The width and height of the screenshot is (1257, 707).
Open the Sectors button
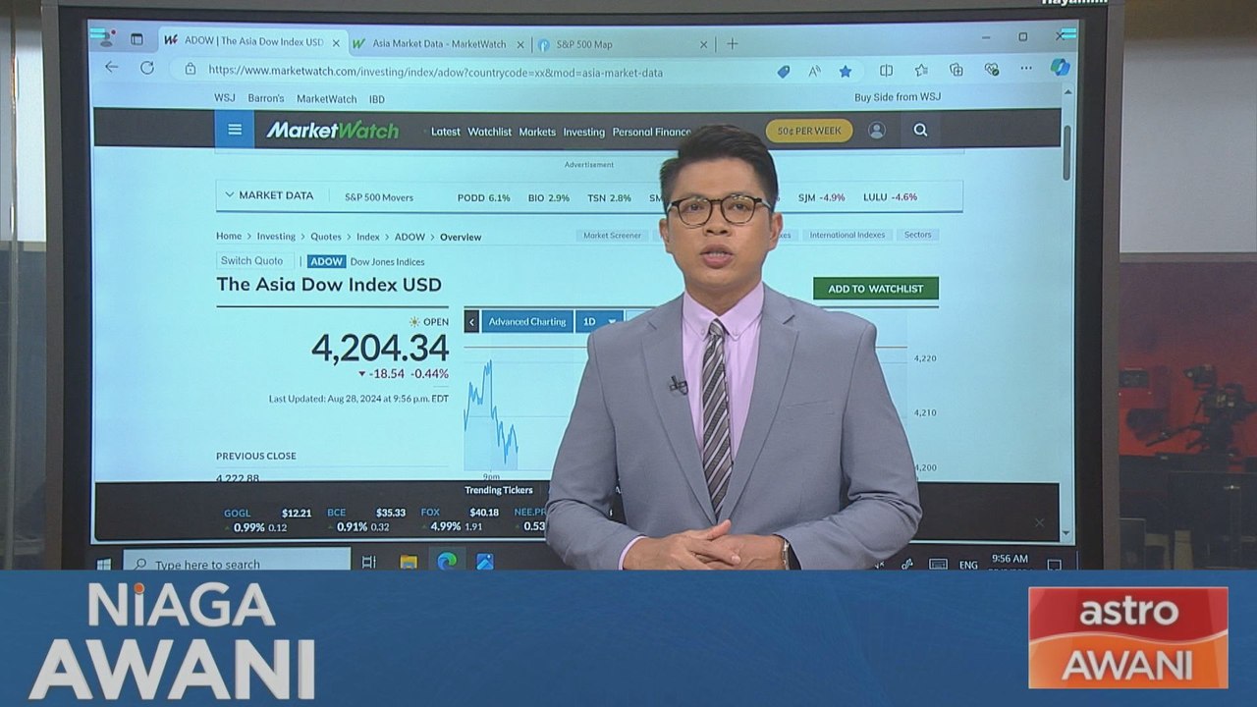pyautogui.click(x=918, y=236)
